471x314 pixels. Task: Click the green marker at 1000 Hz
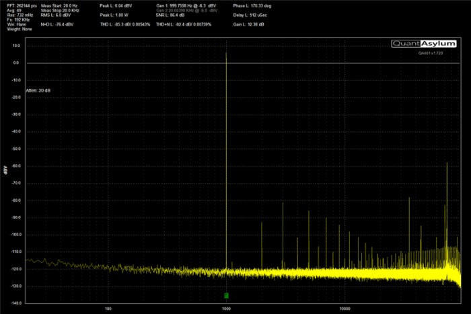[226, 296]
